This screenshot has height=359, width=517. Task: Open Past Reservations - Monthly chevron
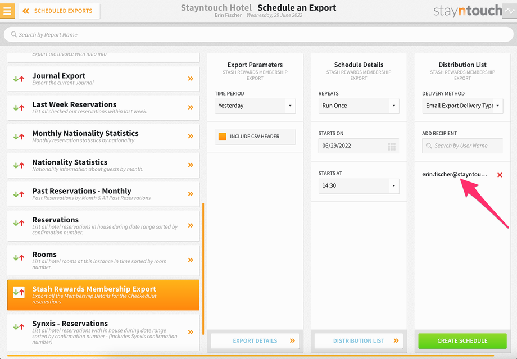tap(191, 194)
